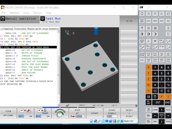Click the GOTO key
The width and height of the screenshot is (172, 129).
[x=162, y=116]
